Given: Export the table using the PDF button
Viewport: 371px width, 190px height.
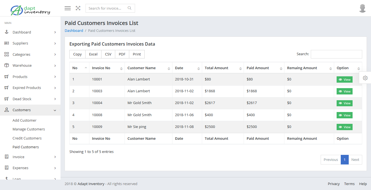Looking at the screenshot, I should coord(122,54).
